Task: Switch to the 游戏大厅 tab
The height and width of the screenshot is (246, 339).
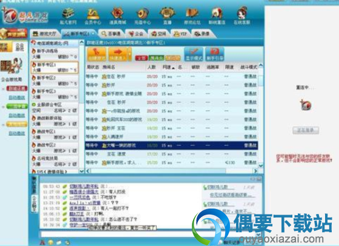Action: pyautogui.click(x=45, y=34)
